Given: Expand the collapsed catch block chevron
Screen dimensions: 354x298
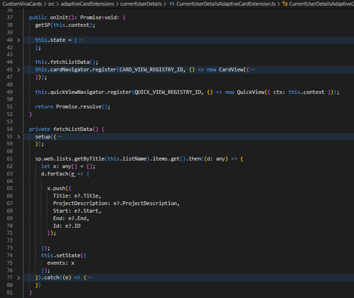Looking at the screenshot, I should (19, 278).
